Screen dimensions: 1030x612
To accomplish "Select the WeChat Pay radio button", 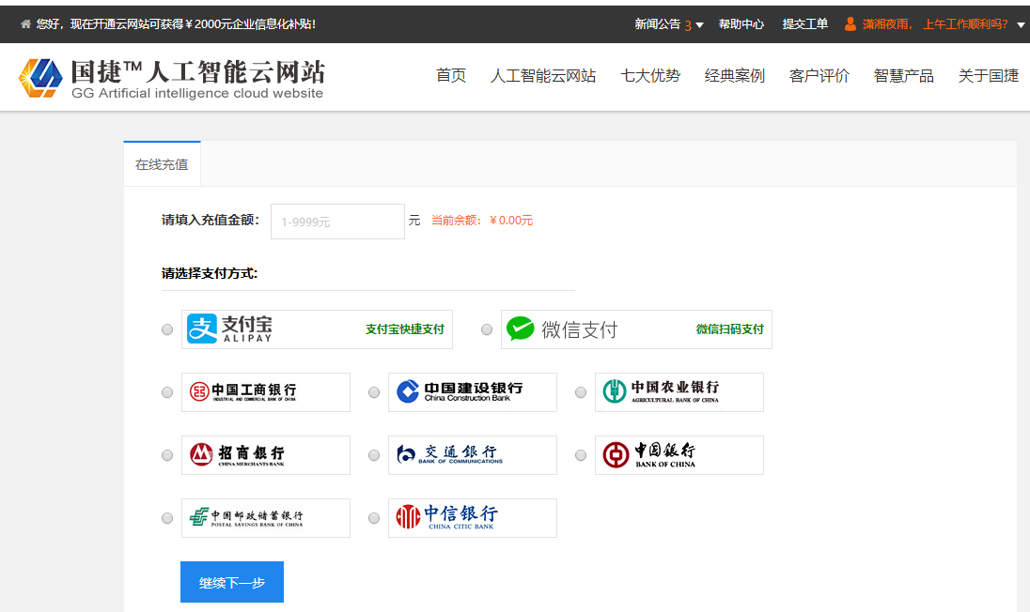I will [x=487, y=329].
